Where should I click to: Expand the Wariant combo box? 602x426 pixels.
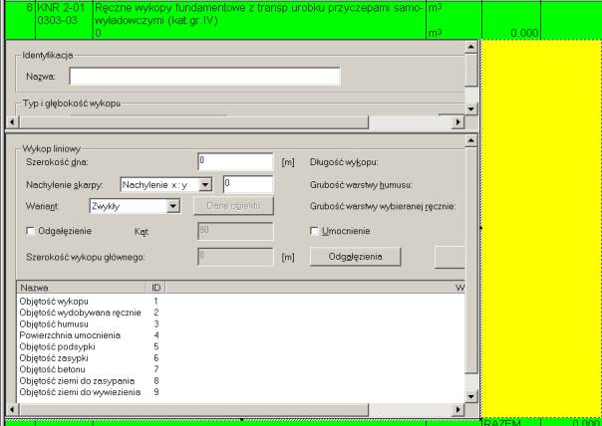(x=172, y=206)
